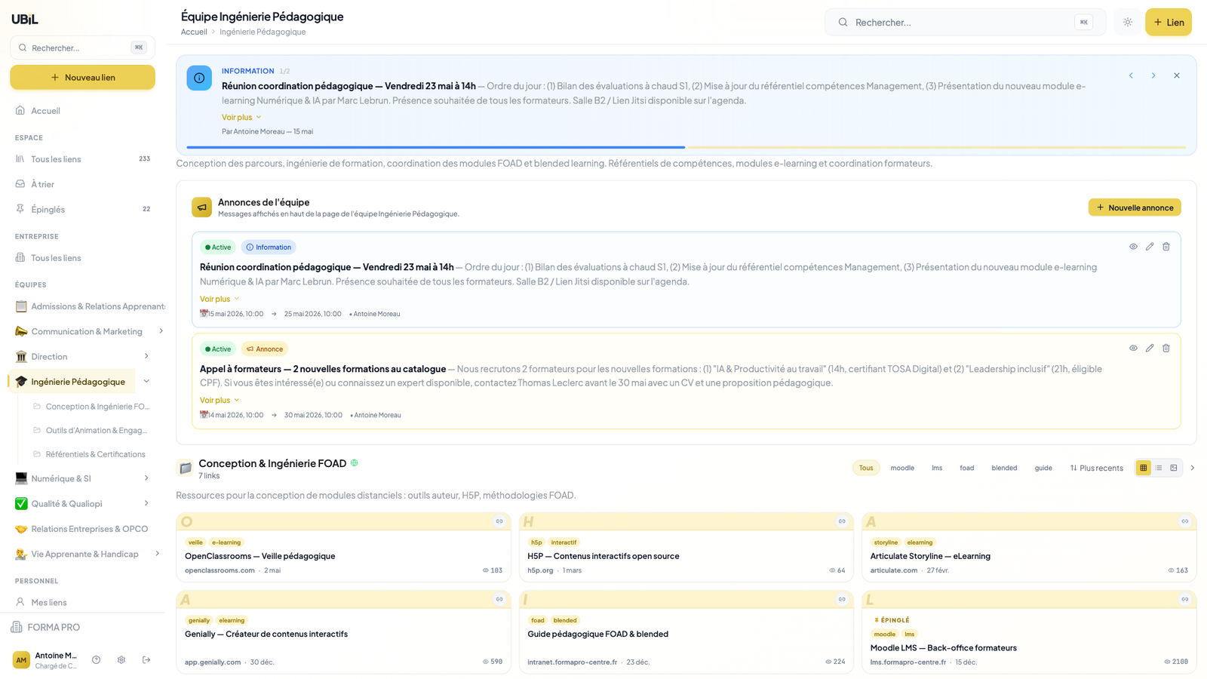The width and height of the screenshot is (1207, 679).
Task: Open the Accueil sidebar item
Action: 82,111
